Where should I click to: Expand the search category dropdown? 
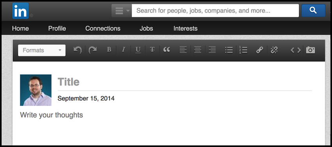pyautogui.click(x=121, y=11)
